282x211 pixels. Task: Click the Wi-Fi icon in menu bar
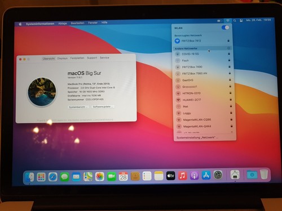click(228, 21)
